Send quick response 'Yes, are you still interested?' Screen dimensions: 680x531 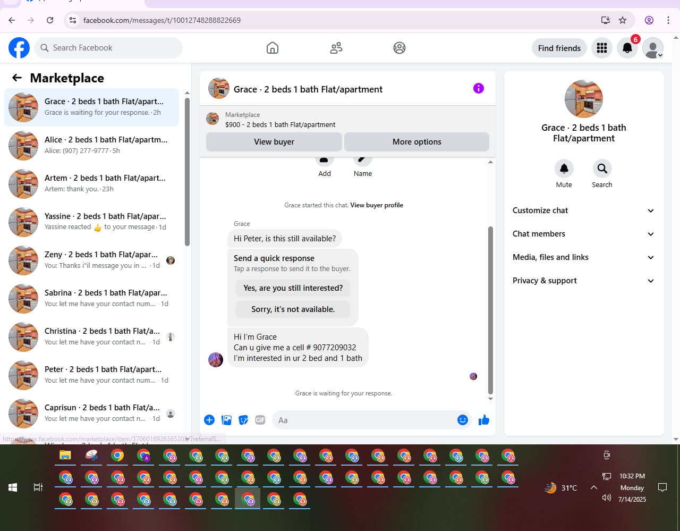(293, 288)
